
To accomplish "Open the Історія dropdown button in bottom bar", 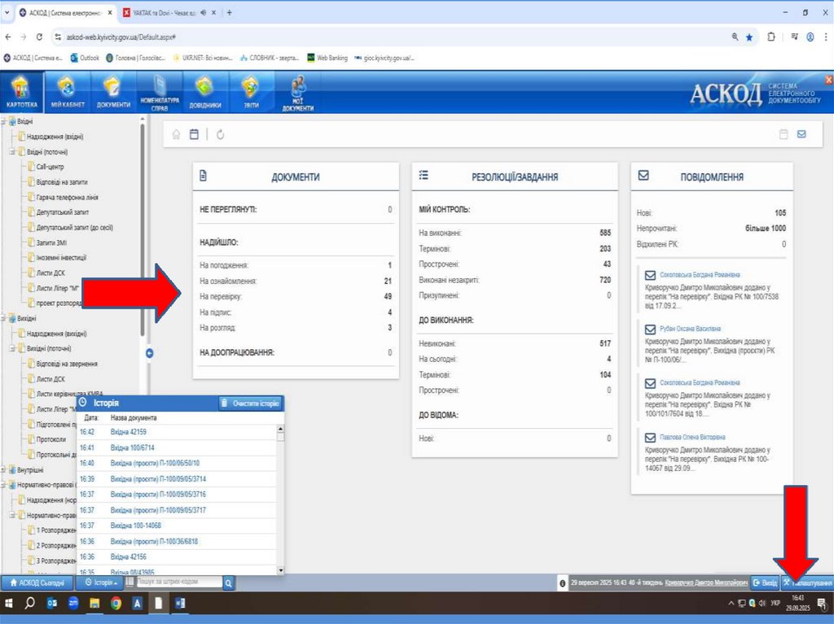I will click(x=100, y=583).
